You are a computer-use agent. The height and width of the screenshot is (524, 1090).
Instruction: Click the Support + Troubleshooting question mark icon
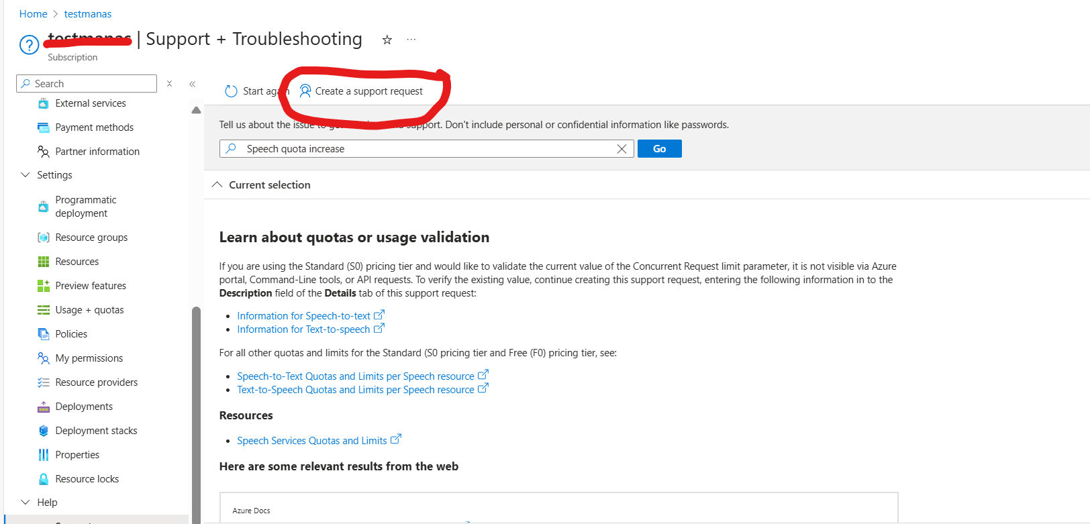click(x=29, y=45)
